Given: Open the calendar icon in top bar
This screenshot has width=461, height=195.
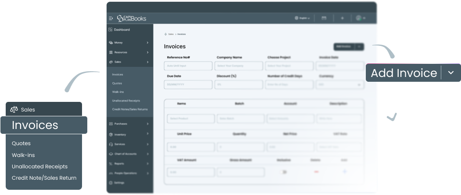Looking at the screenshot, I should click(324, 18).
